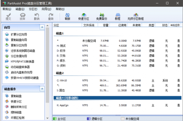Sort by the 状态 column header
This screenshot has width=183, height=121.
(x=162, y=25)
